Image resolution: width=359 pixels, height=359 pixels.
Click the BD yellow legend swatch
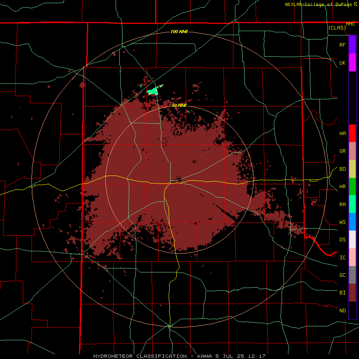[x=352, y=169]
